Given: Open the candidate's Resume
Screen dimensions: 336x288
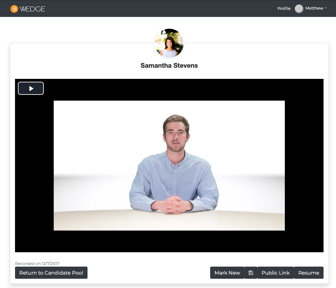Looking at the screenshot, I should tap(309, 273).
